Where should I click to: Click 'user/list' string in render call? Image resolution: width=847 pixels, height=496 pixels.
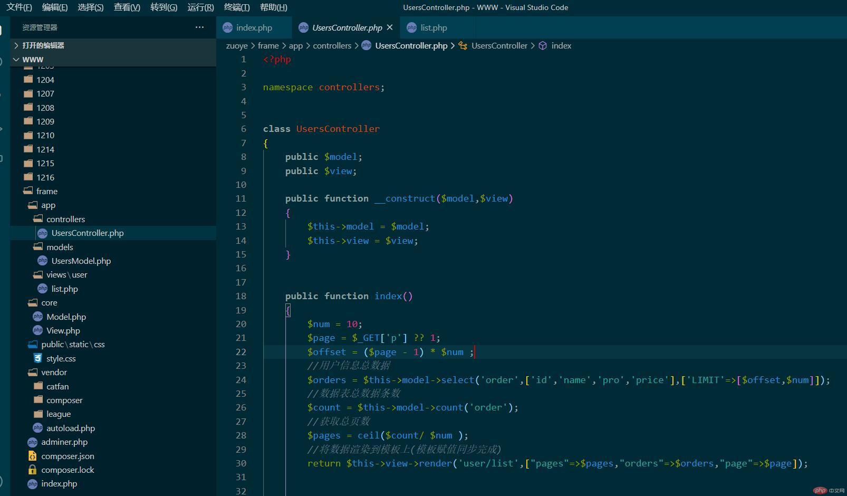pyautogui.click(x=488, y=463)
